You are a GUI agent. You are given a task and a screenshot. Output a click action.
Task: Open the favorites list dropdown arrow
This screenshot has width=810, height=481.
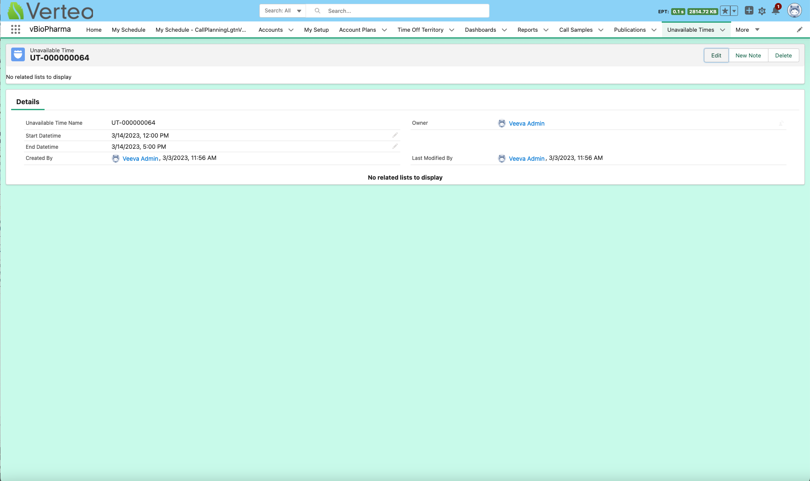click(734, 11)
